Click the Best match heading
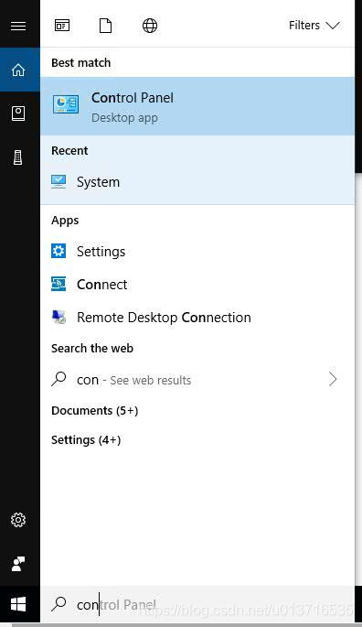Screen dimensions: 362x627 (80, 63)
